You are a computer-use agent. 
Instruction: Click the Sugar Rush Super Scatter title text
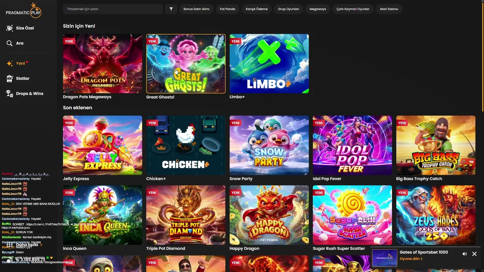click(339, 249)
